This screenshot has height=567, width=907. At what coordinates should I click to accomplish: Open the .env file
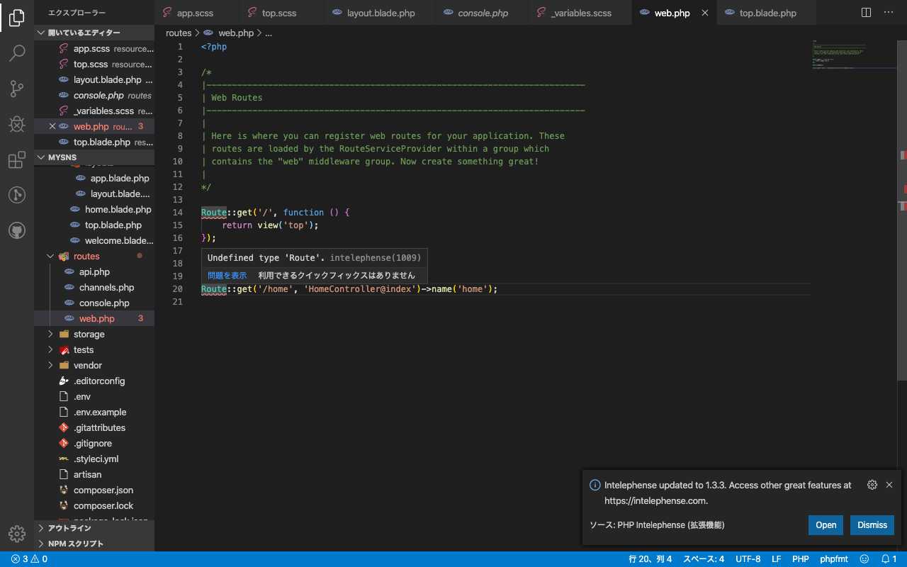tap(94, 396)
